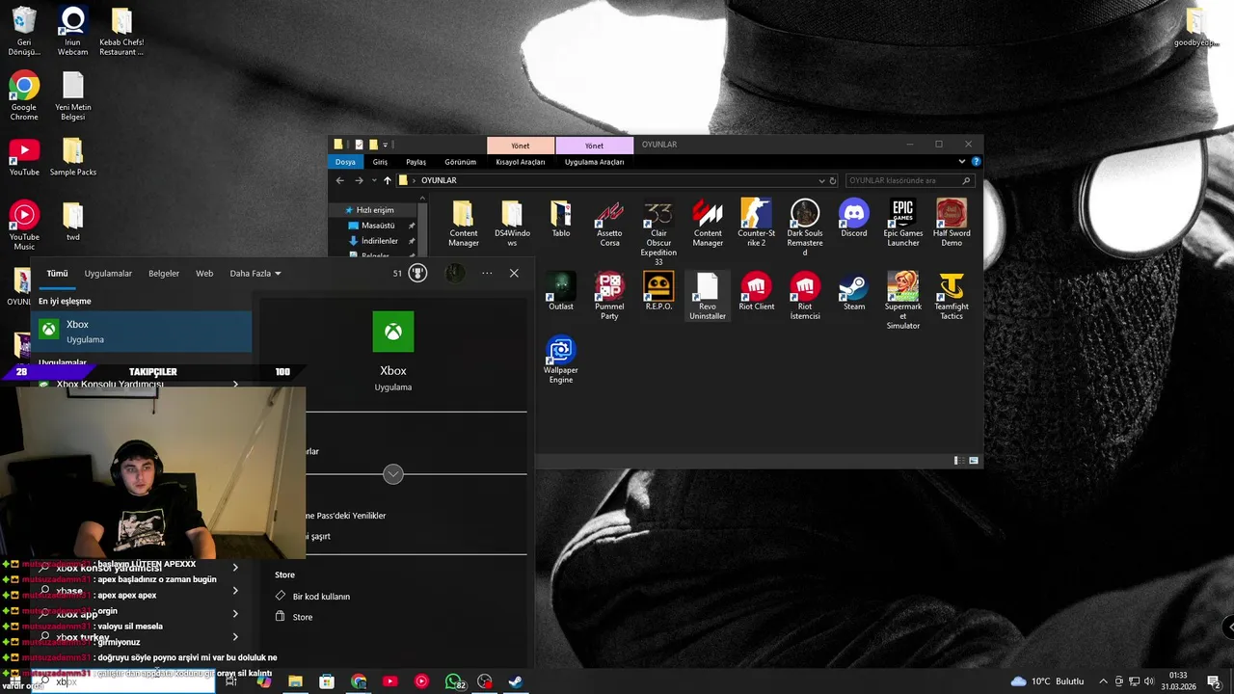Open the Sample Packs desktop folder
Screen dimensions: 1234x694
coord(73,158)
